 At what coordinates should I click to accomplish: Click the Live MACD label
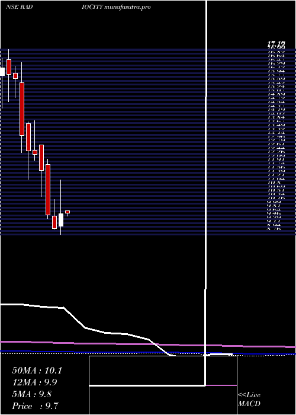click(x=249, y=400)
